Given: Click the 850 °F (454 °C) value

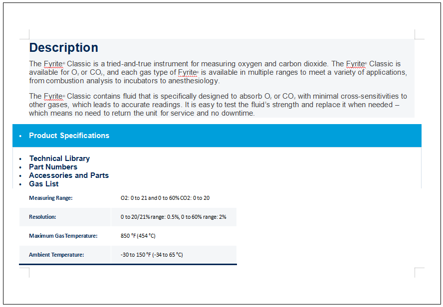Looking at the screenshot, I should [x=138, y=236].
